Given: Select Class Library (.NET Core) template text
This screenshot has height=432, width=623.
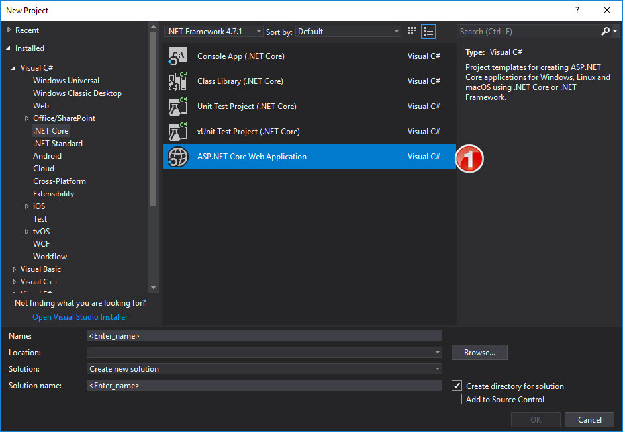Looking at the screenshot, I should coord(240,81).
